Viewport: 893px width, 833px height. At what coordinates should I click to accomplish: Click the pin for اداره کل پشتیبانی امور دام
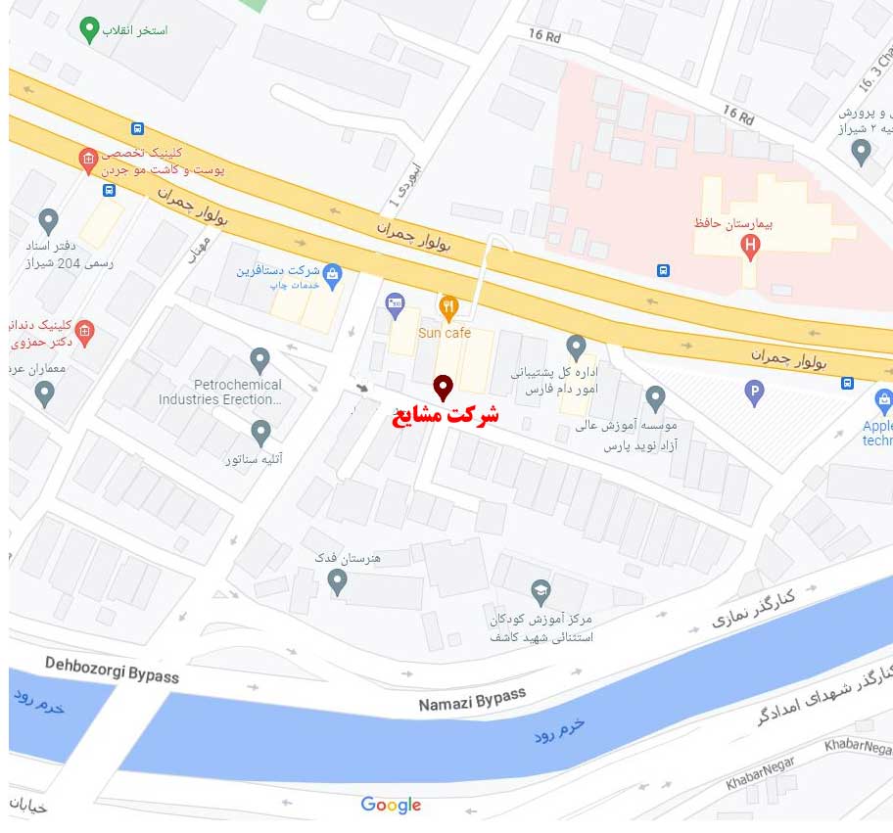click(576, 347)
